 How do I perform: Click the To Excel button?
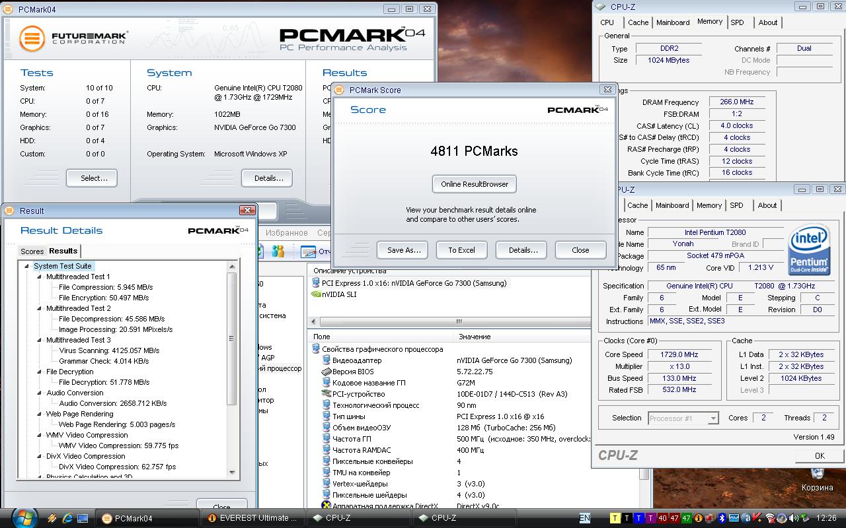[x=461, y=250]
